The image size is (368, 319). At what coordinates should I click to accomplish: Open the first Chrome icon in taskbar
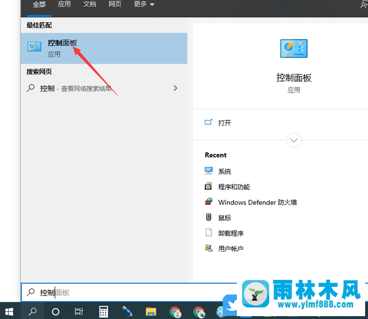[175, 312]
